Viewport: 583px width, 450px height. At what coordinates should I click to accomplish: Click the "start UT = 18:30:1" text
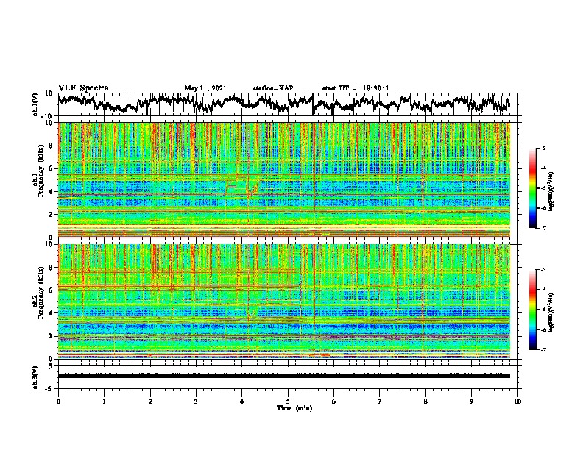pyautogui.click(x=356, y=88)
